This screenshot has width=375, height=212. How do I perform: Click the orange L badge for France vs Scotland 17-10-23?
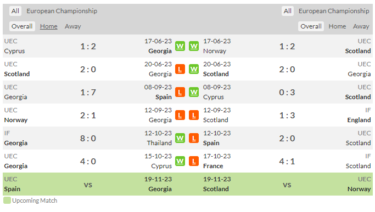tap(194, 162)
